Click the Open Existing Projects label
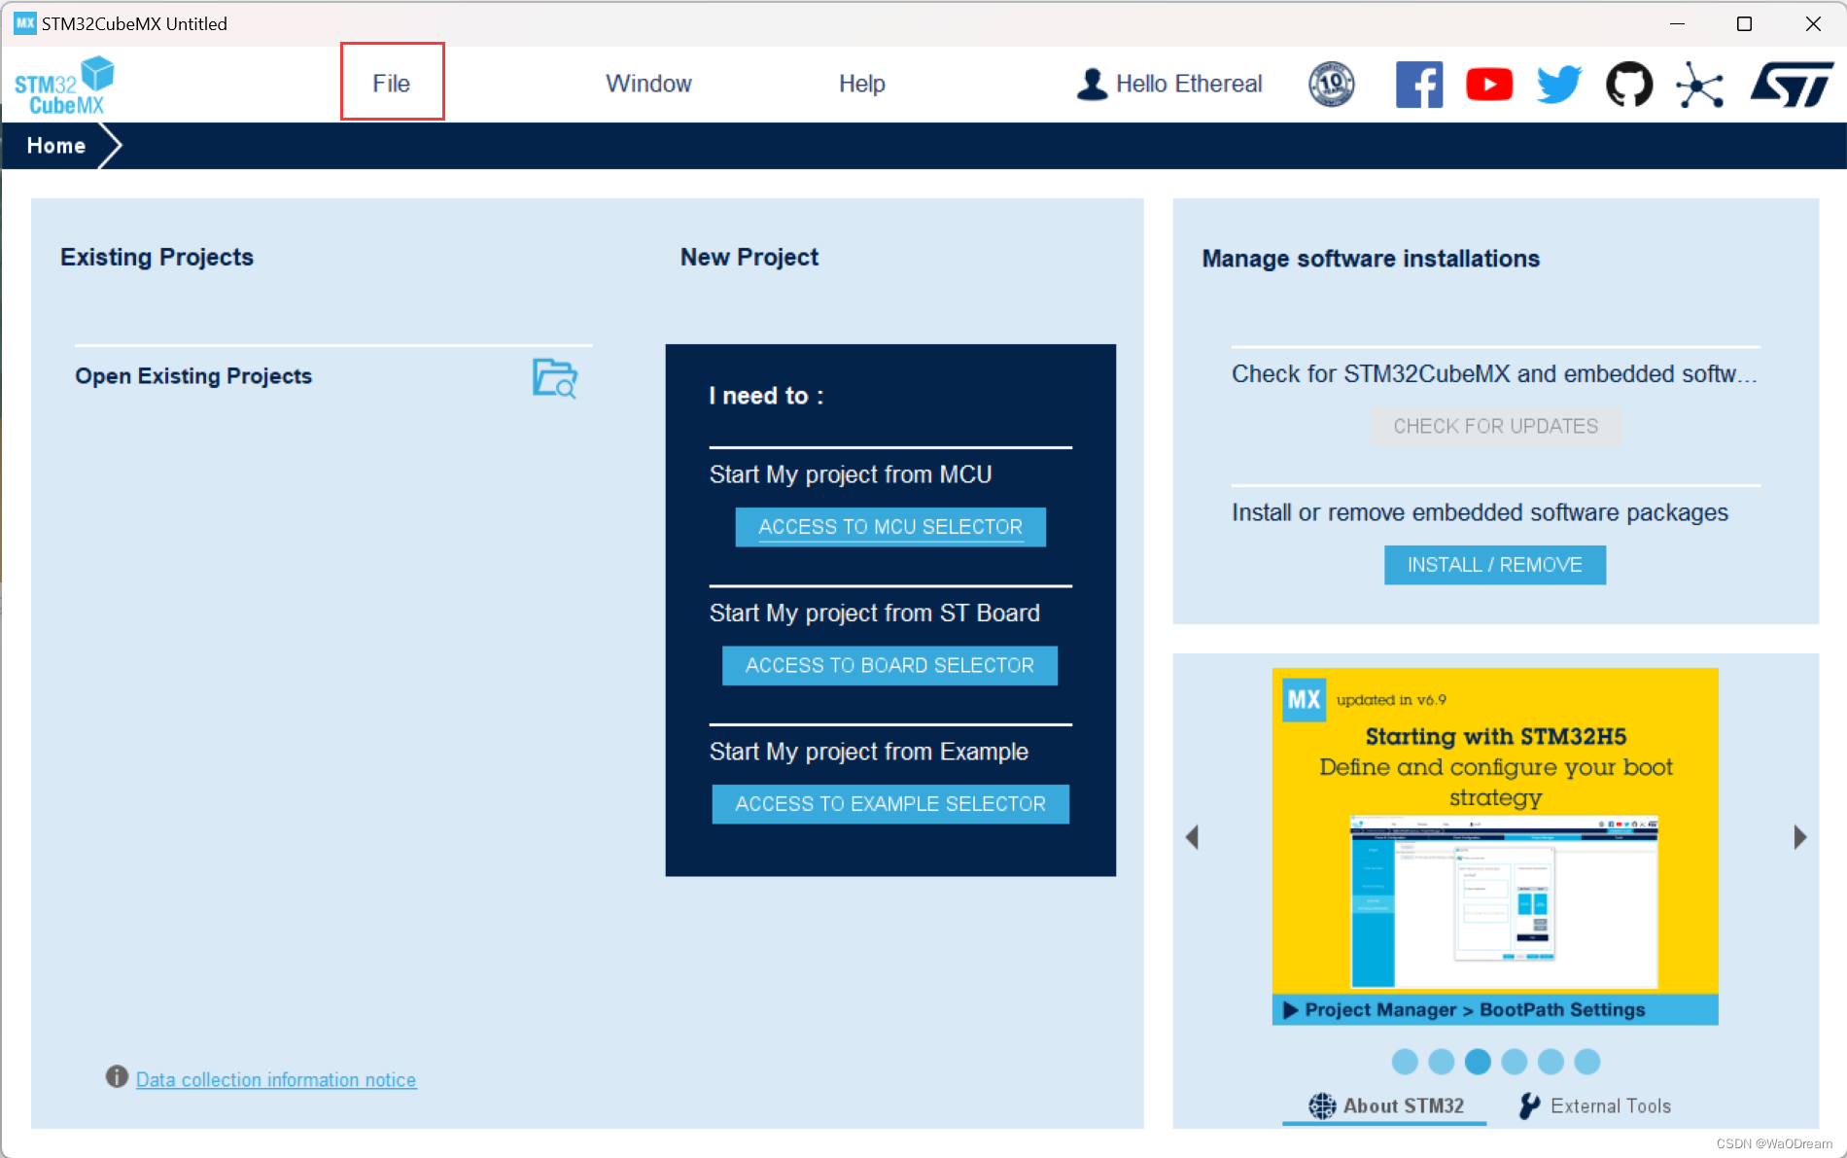 [193, 376]
